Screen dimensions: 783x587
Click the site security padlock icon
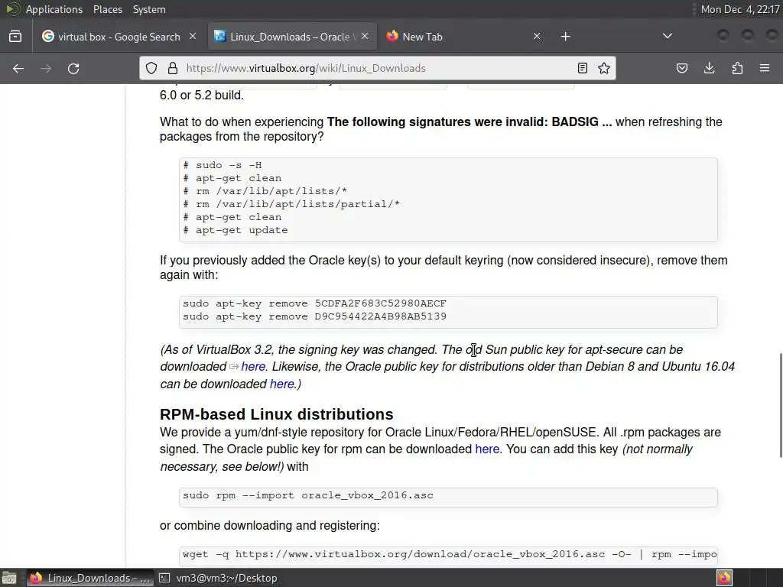tap(173, 68)
